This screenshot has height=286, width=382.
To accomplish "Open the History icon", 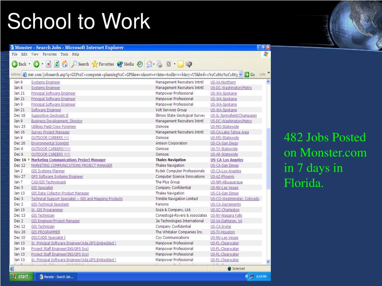I will [x=140, y=64].
